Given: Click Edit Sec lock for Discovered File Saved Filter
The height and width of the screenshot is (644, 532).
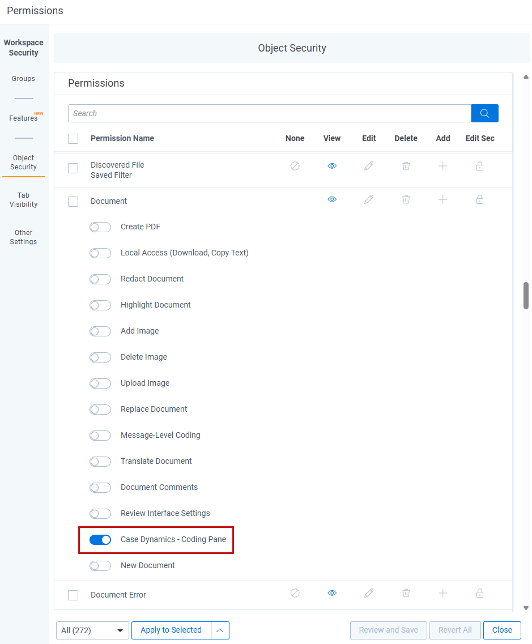Looking at the screenshot, I should coord(480,166).
